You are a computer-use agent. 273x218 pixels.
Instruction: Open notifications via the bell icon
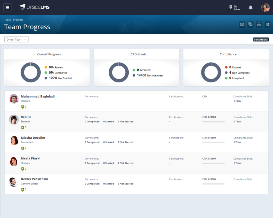(x=251, y=7)
